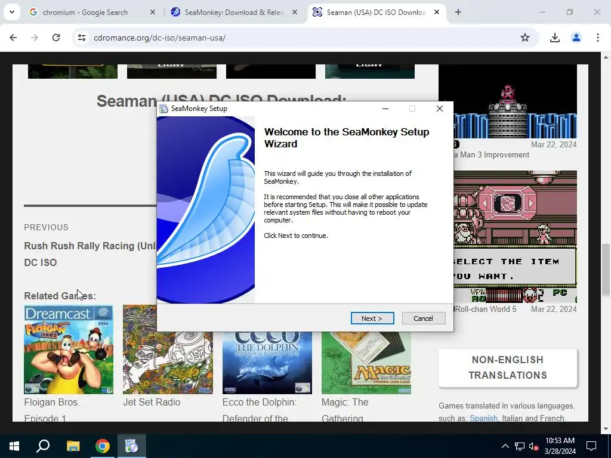Click the address bar URL

click(160, 38)
